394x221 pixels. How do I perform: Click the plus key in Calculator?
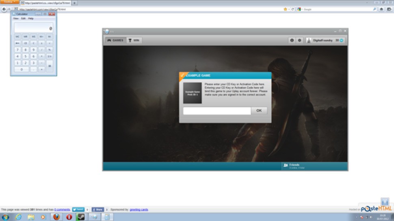[x=41, y=69]
